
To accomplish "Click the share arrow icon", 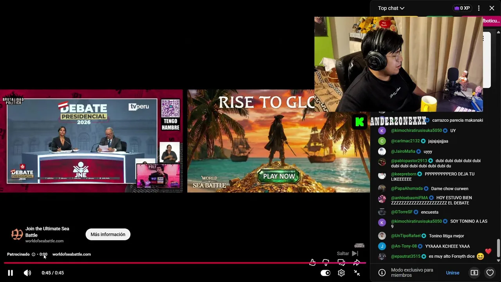I will [357, 262].
